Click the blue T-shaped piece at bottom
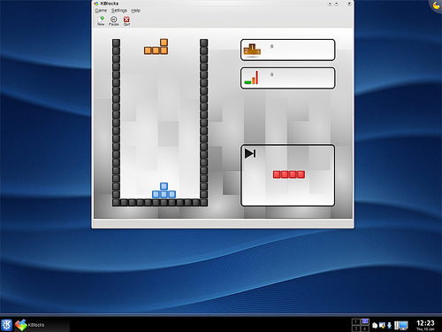 164,190
